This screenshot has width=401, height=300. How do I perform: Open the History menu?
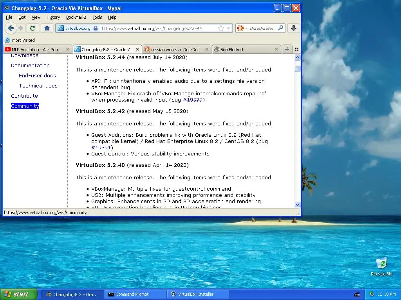click(x=53, y=17)
